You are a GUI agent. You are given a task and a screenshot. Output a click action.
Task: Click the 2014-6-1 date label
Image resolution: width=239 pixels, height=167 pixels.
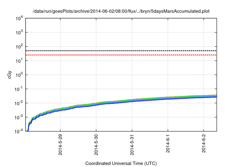click(x=168, y=143)
